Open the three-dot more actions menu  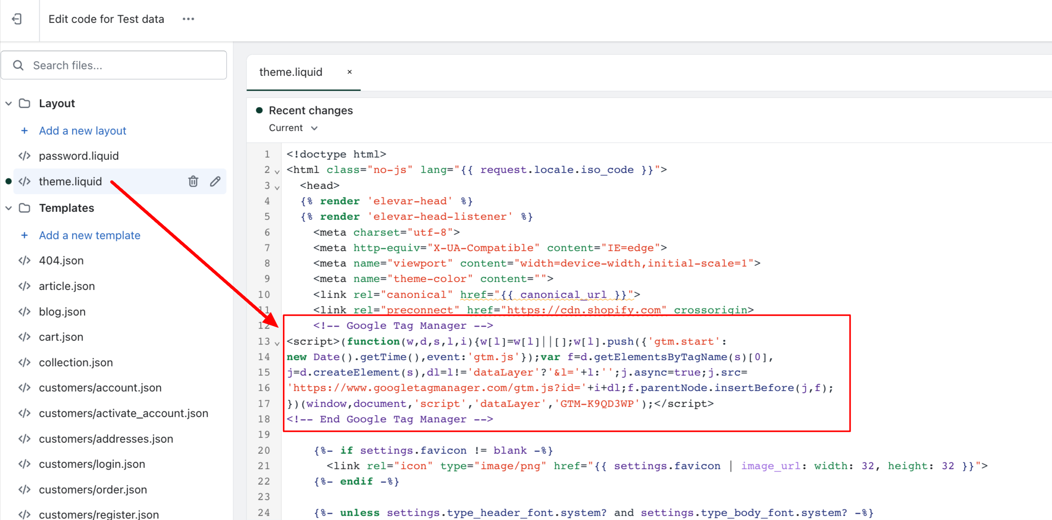[x=188, y=19]
